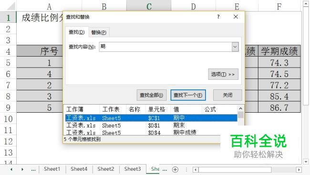
Task: Select result row $D$4 期中成绩
Action: tap(151, 132)
